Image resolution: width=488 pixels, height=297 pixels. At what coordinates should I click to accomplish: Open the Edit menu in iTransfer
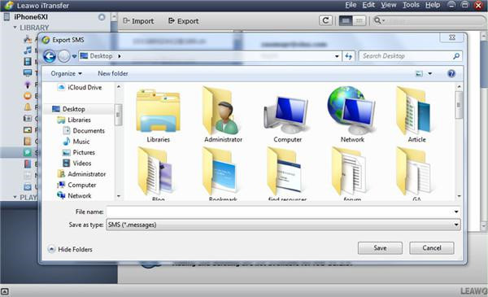pyautogui.click(x=368, y=5)
